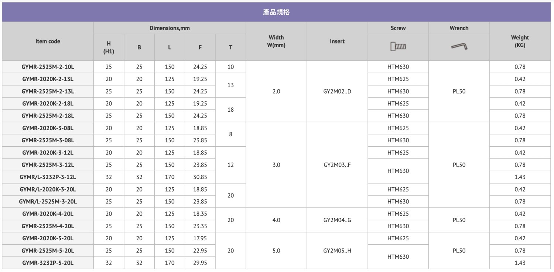Click F value 17.95

pyautogui.click(x=200, y=238)
